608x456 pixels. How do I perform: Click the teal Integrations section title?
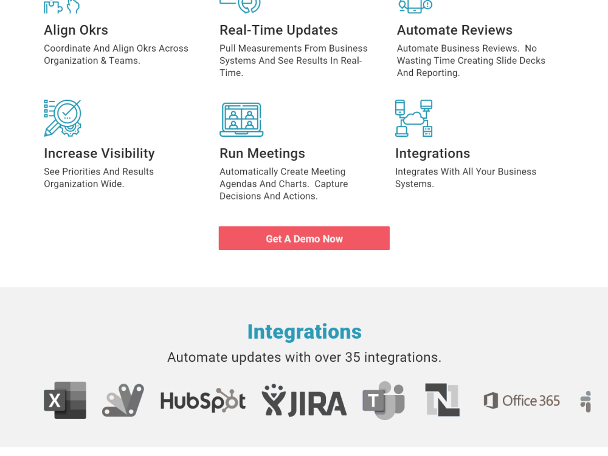coord(305,333)
